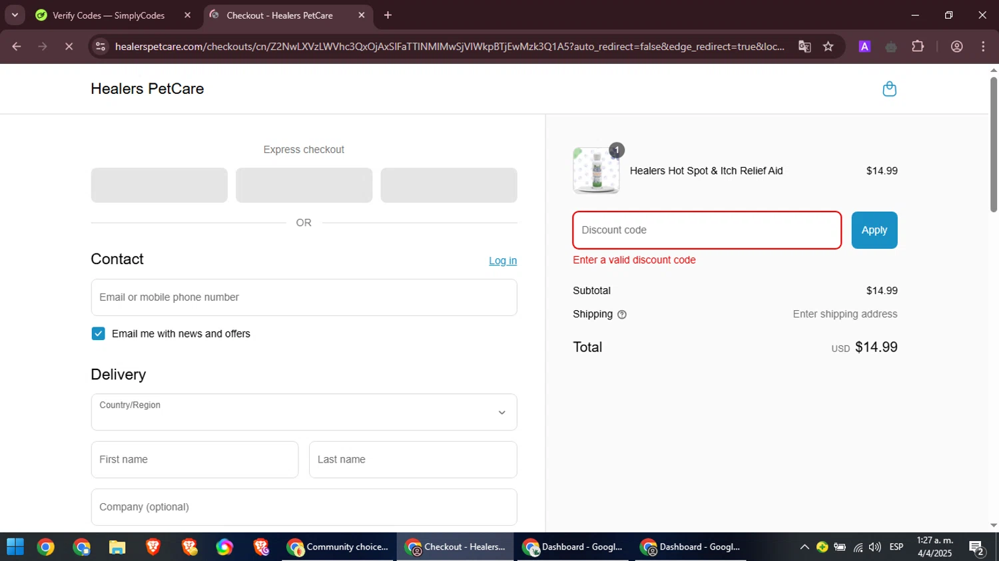Screen dimensions: 999x561
Task: Switch the ESP keyboard language indicator
Action: click(896, 547)
